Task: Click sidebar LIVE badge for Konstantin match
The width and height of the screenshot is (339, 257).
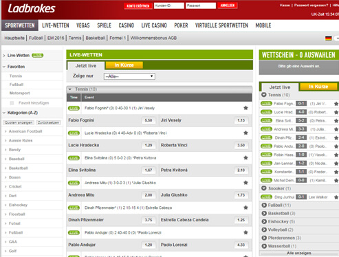Action: [266, 172]
